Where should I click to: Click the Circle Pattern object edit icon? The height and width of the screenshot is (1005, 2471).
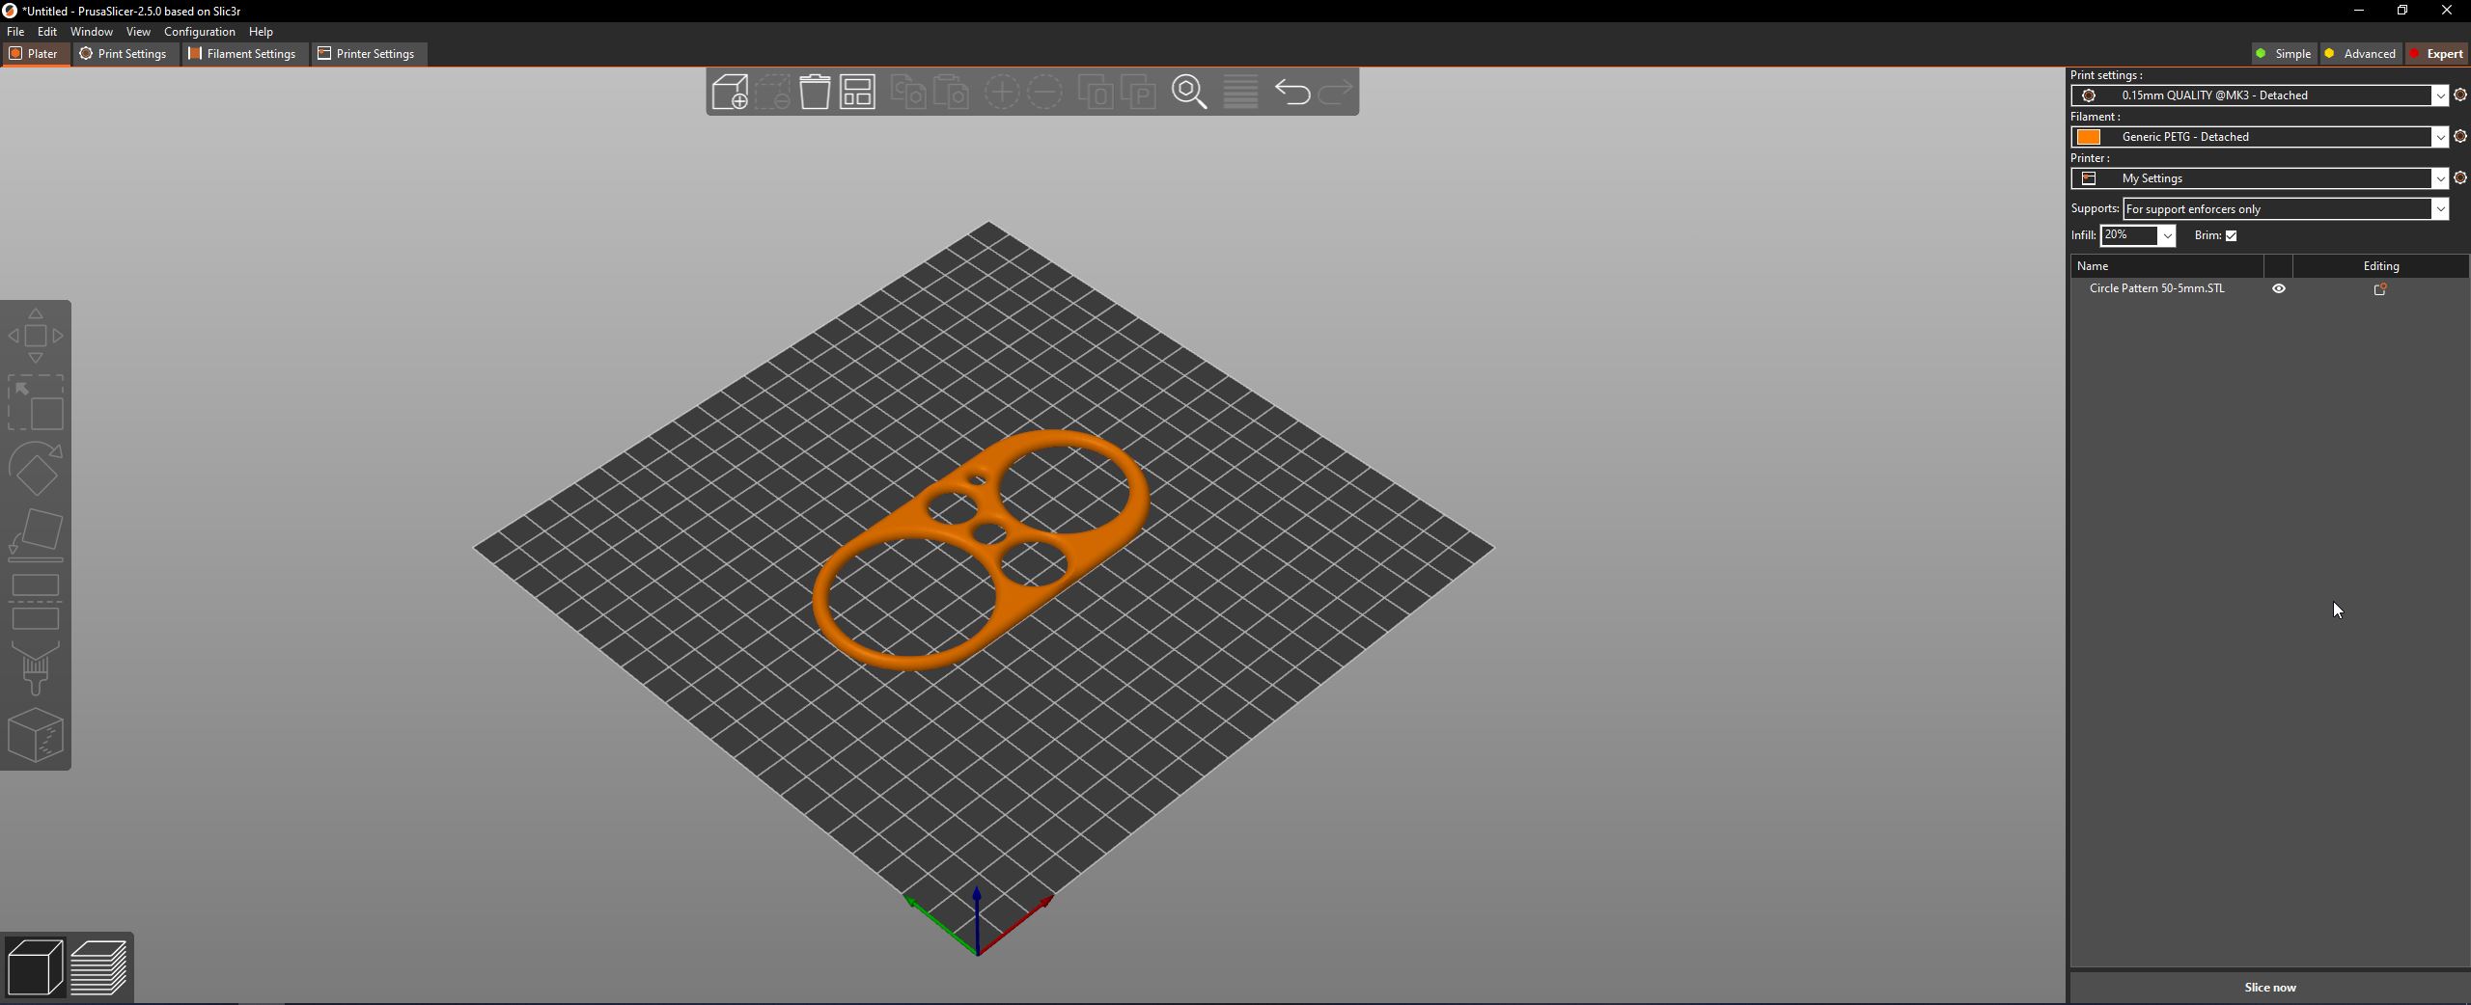pyautogui.click(x=2380, y=288)
